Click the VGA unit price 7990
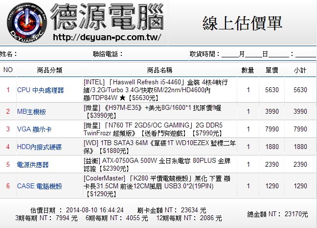The image size is (317, 228). pos(272,129)
